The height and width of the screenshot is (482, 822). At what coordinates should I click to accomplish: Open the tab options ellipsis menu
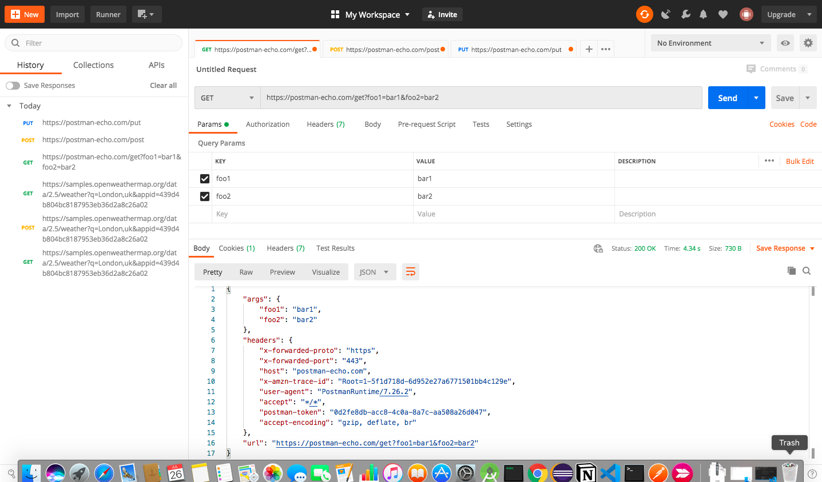tap(606, 49)
